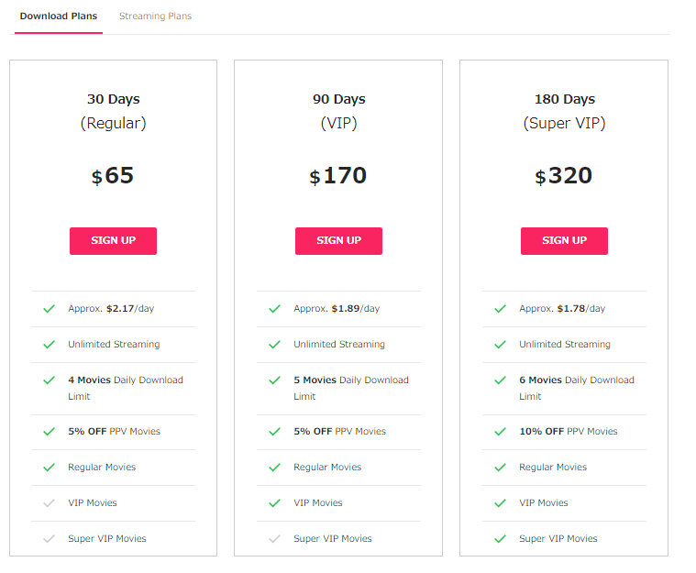
Task: Select the Download Plans tab
Action: (x=58, y=16)
